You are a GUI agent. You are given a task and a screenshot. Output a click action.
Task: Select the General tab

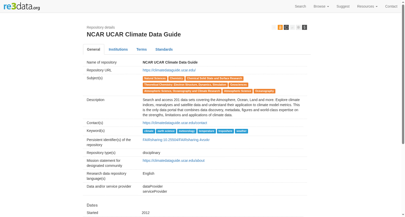(94, 49)
